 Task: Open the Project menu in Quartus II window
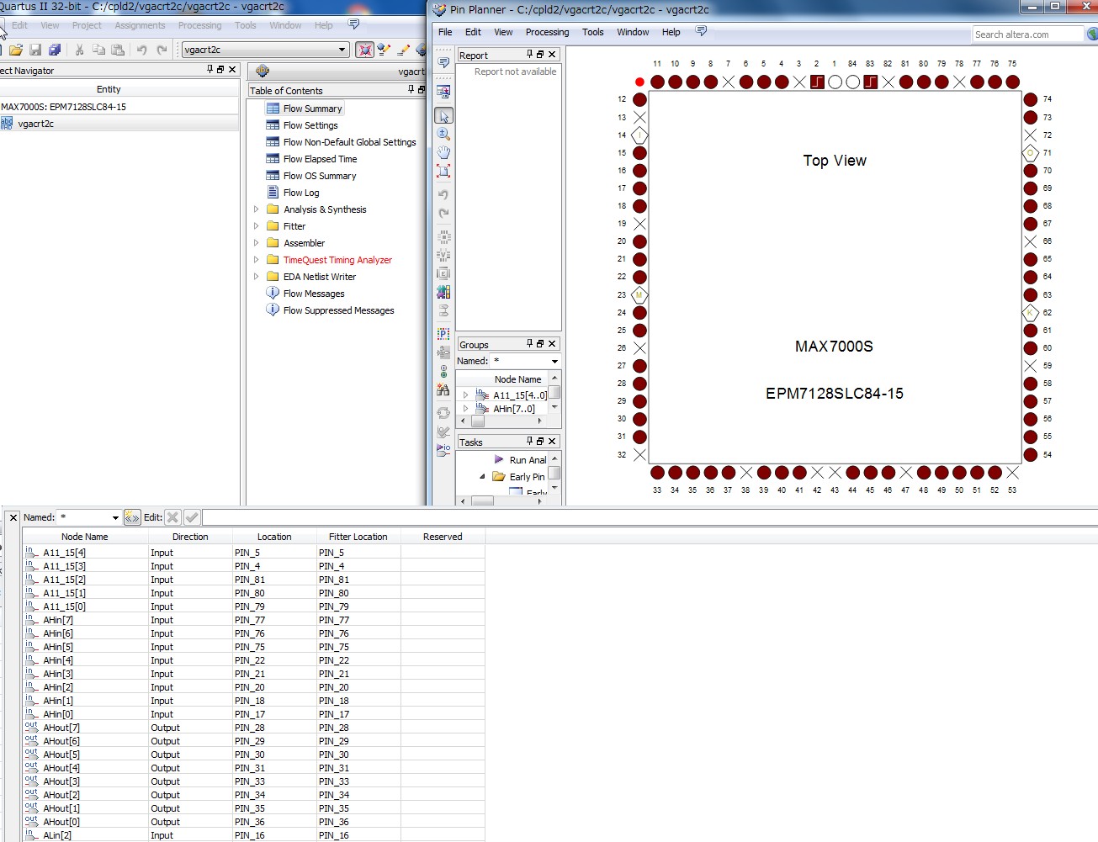[x=87, y=25]
